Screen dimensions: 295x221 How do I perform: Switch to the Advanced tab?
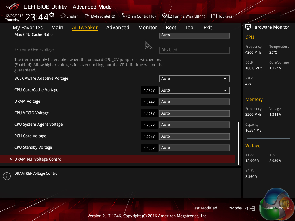118,28
